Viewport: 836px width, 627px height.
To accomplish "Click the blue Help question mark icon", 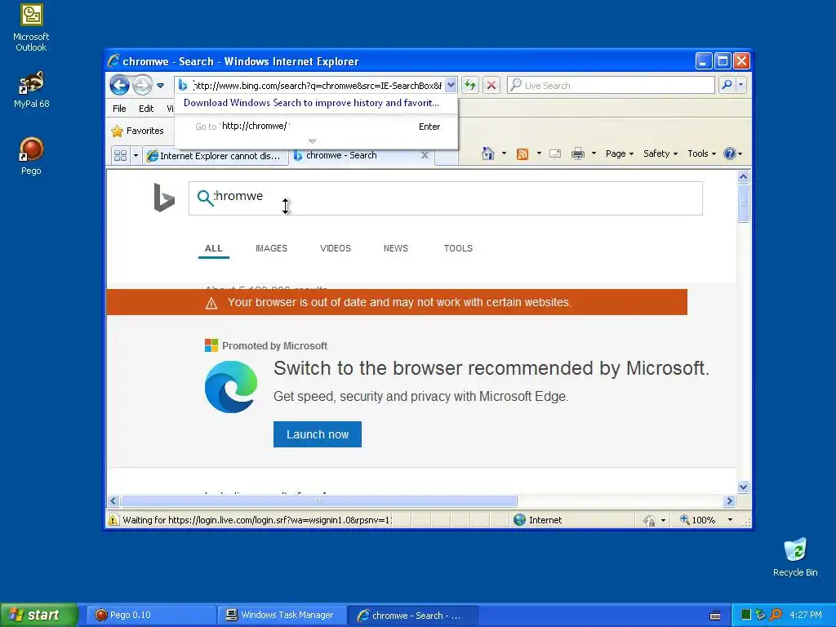I will click(x=729, y=153).
